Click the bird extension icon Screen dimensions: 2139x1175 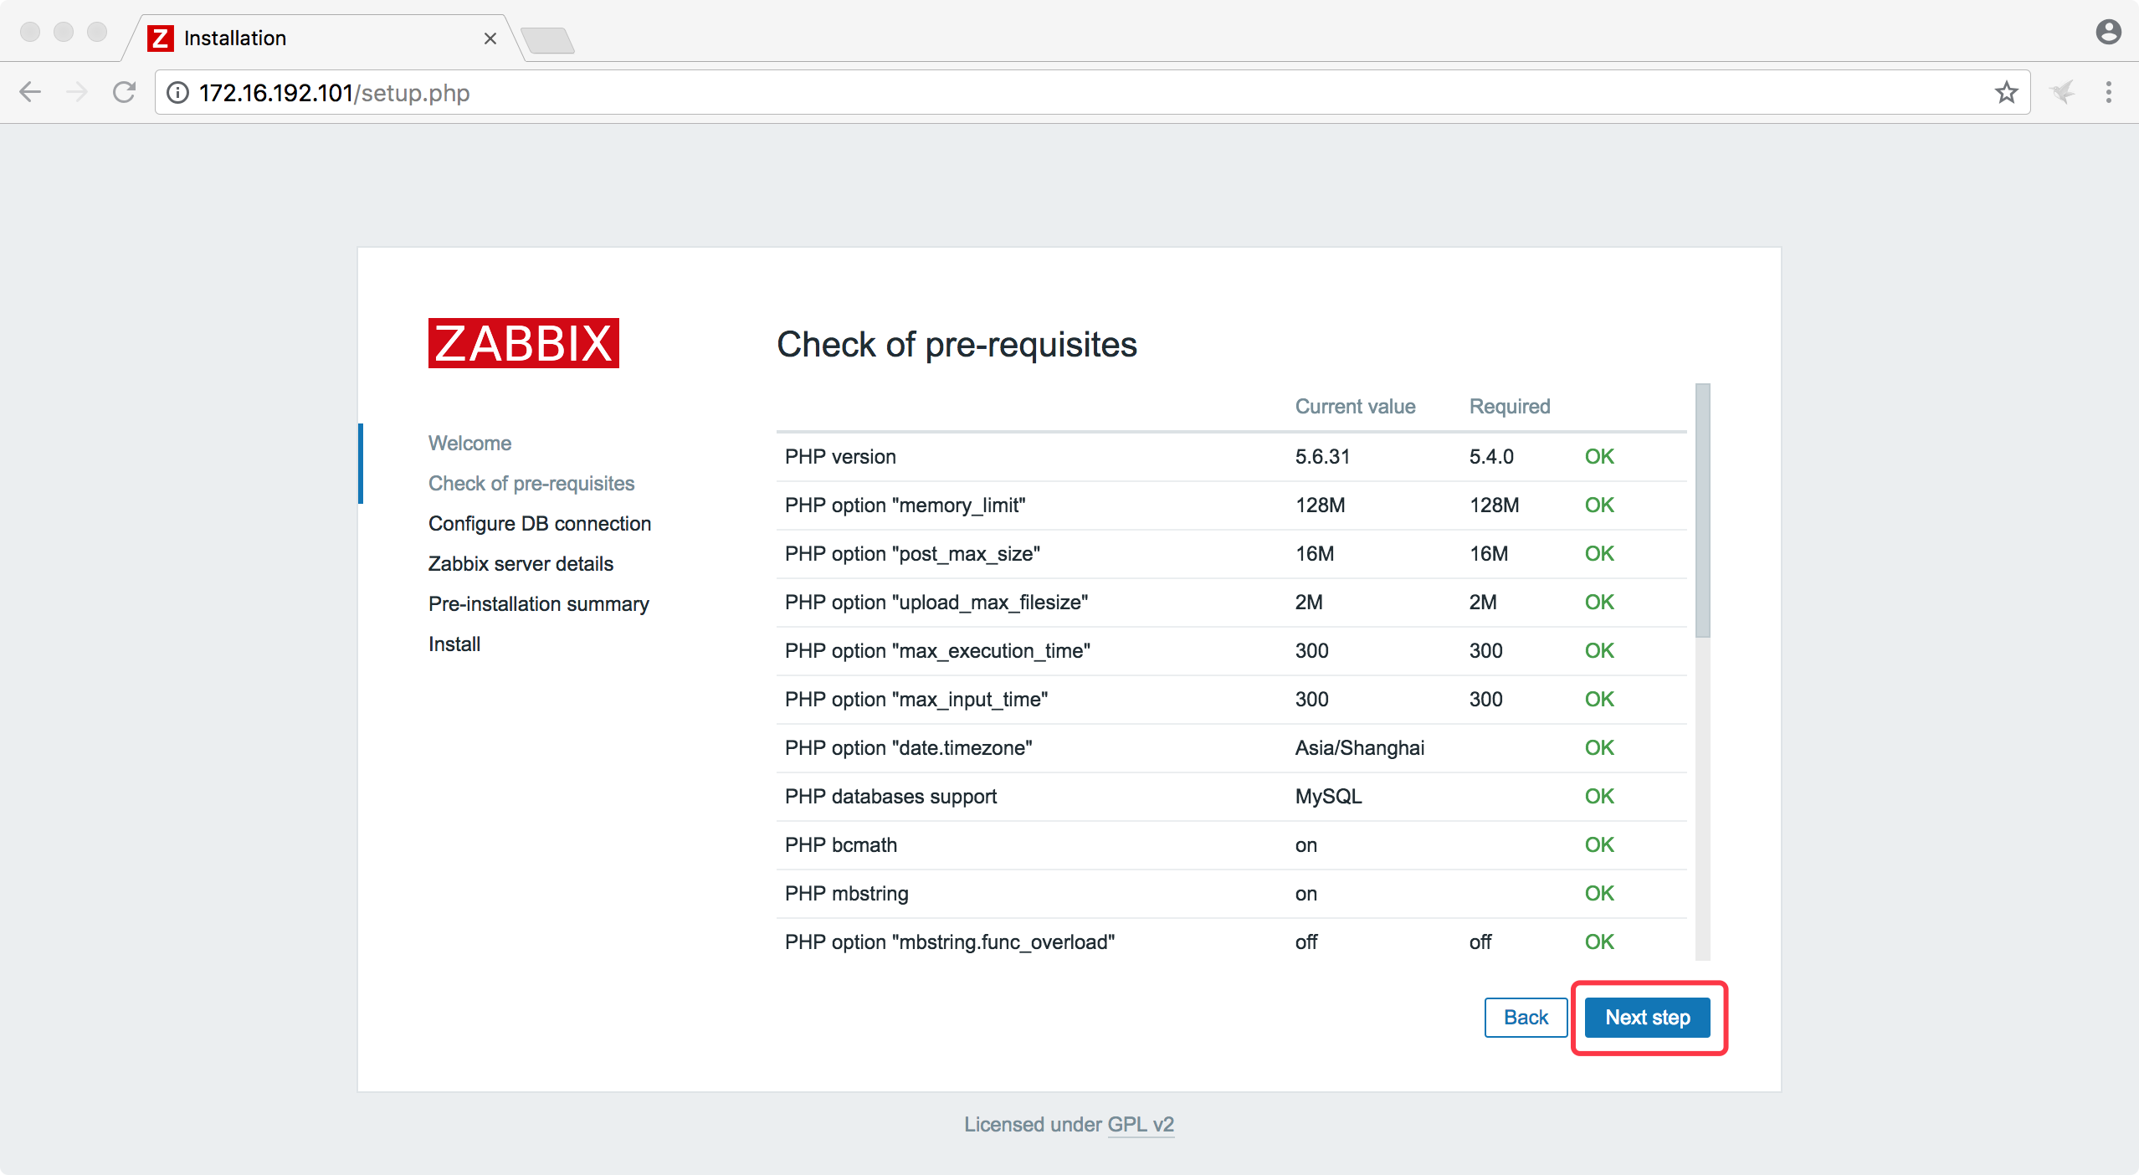(2062, 92)
